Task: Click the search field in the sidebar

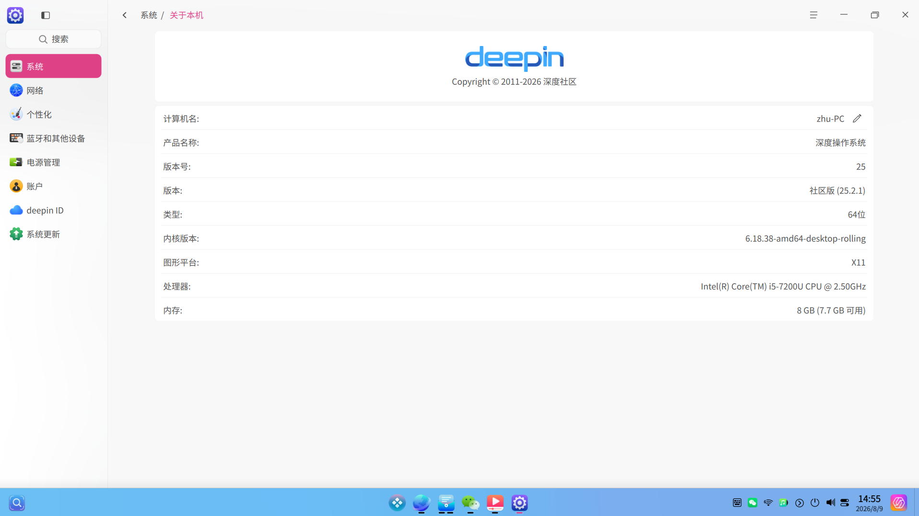Action: tap(53, 39)
